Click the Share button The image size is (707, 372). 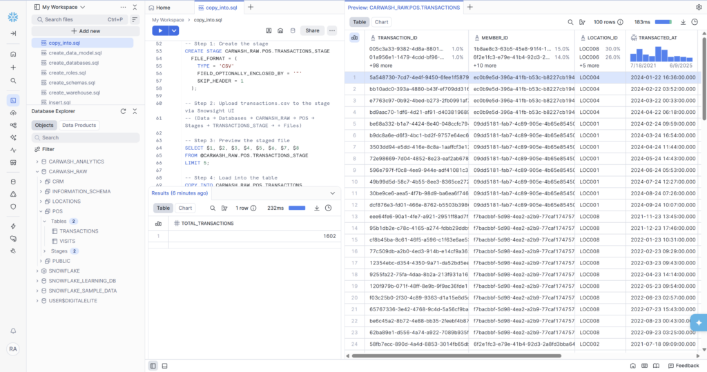(313, 30)
